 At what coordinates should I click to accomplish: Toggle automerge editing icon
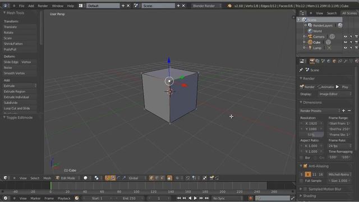(205, 178)
